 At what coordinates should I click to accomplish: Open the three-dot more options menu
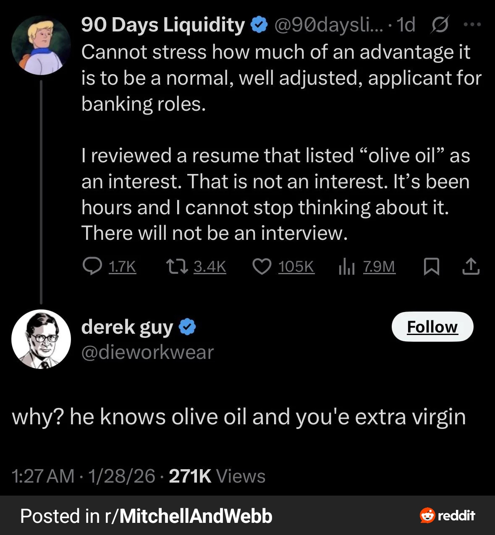pos(472,25)
